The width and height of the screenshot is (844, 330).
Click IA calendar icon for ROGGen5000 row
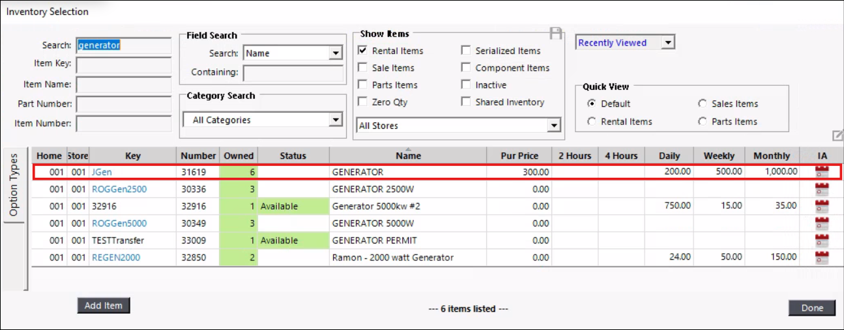(x=822, y=223)
